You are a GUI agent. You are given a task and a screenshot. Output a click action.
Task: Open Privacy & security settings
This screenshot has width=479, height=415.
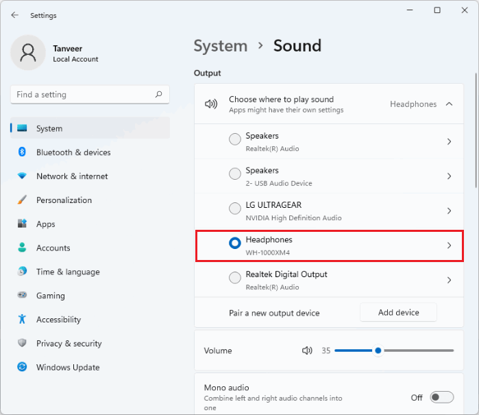coord(90,343)
